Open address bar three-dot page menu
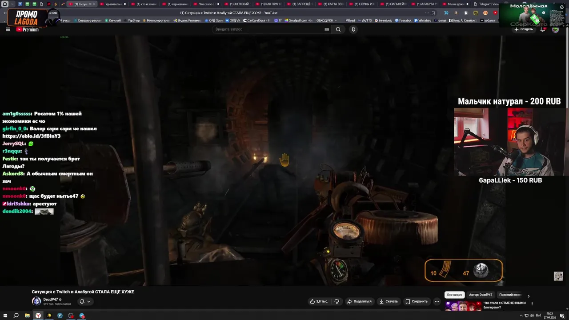 coord(426,13)
